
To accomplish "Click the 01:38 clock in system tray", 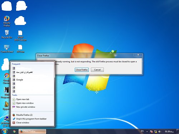I will [x=169, y=131].
